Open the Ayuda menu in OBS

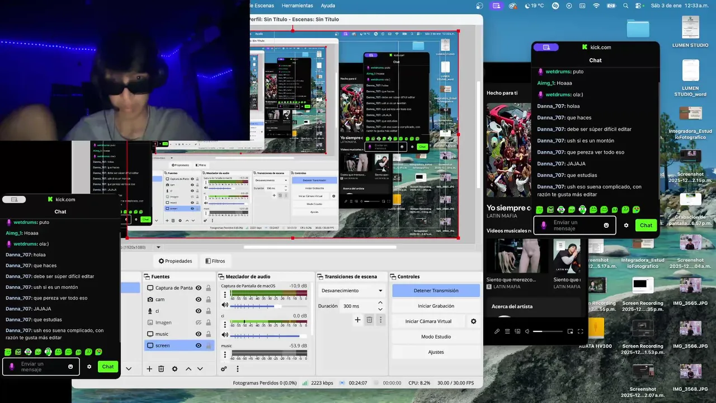coord(328,6)
